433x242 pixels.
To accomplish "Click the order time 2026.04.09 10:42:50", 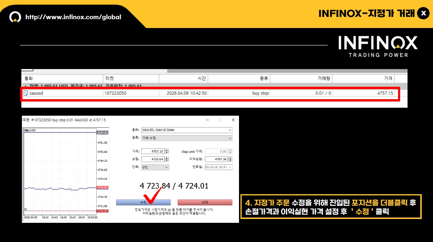I will (187, 93).
